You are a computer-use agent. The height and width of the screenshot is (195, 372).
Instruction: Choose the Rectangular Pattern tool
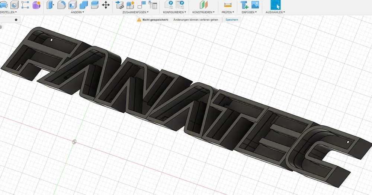[25, 5]
